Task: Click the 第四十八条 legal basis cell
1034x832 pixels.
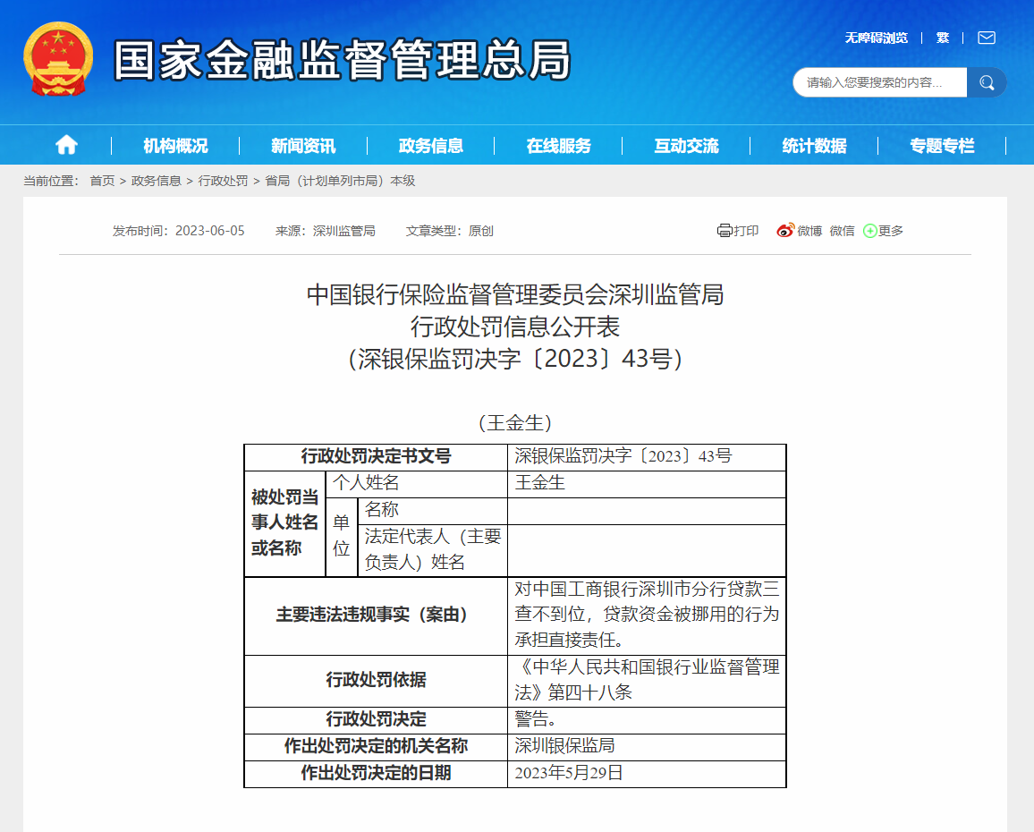Action: pos(647,680)
